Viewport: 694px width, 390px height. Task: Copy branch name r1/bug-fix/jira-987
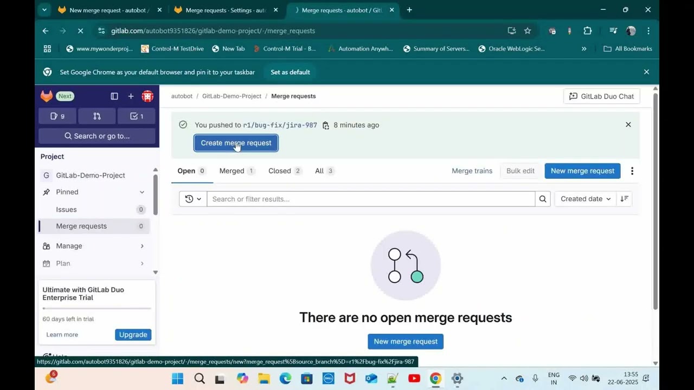pos(325,125)
